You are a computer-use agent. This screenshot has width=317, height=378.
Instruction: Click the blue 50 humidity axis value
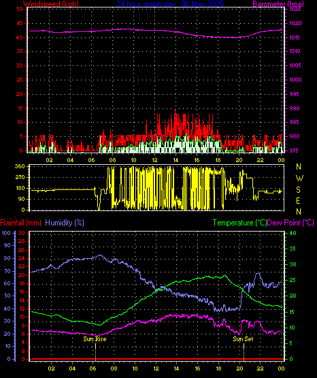click(x=7, y=296)
